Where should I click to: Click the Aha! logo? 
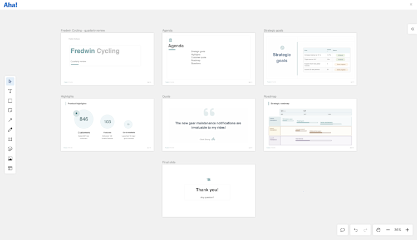(x=11, y=5)
